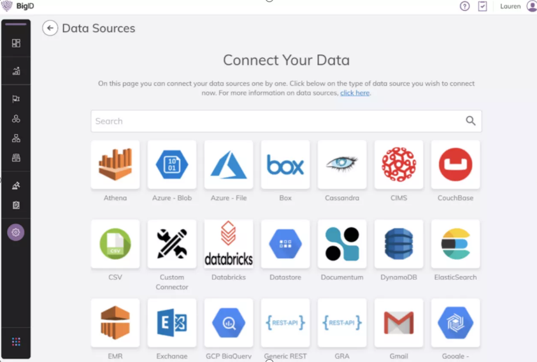
Task: Choose the Azure - Blob connector
Action: click(172, 164)
